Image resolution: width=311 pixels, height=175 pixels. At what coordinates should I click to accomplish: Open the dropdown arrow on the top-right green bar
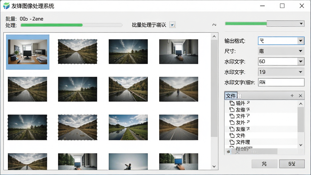tap(301, 24)
